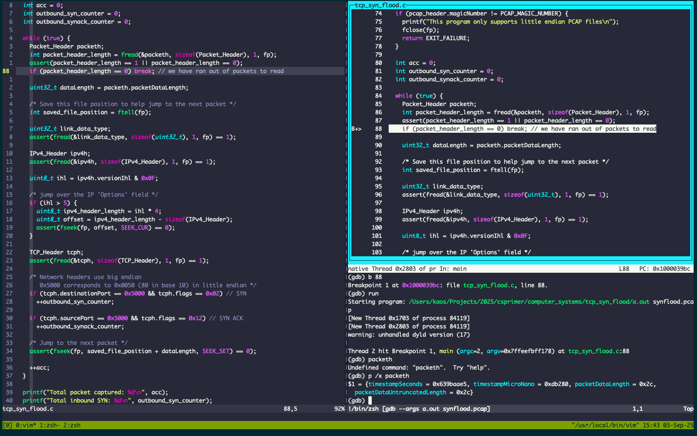Viewport: 697px width, 436px height.
Task: Click the tcp_syn_flood.c title of gdb source window
Action: point(380,5)
